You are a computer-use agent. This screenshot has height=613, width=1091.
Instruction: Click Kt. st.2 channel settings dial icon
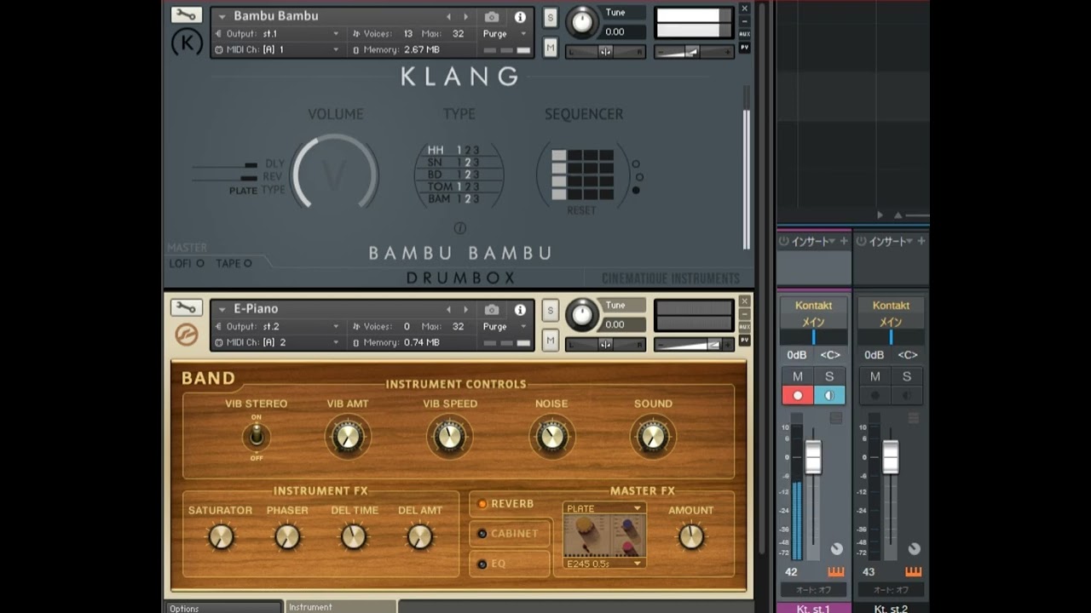[x=914, y=549]
